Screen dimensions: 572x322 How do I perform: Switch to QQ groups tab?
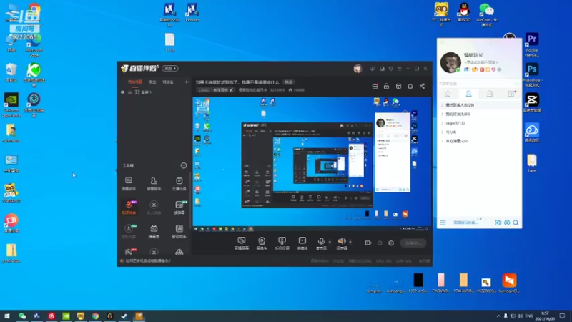(490, 94)
